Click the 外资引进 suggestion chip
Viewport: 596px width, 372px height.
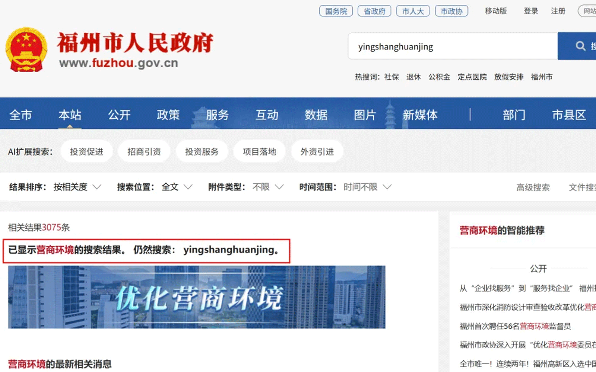pyautogui.click(x=317, y=151)
